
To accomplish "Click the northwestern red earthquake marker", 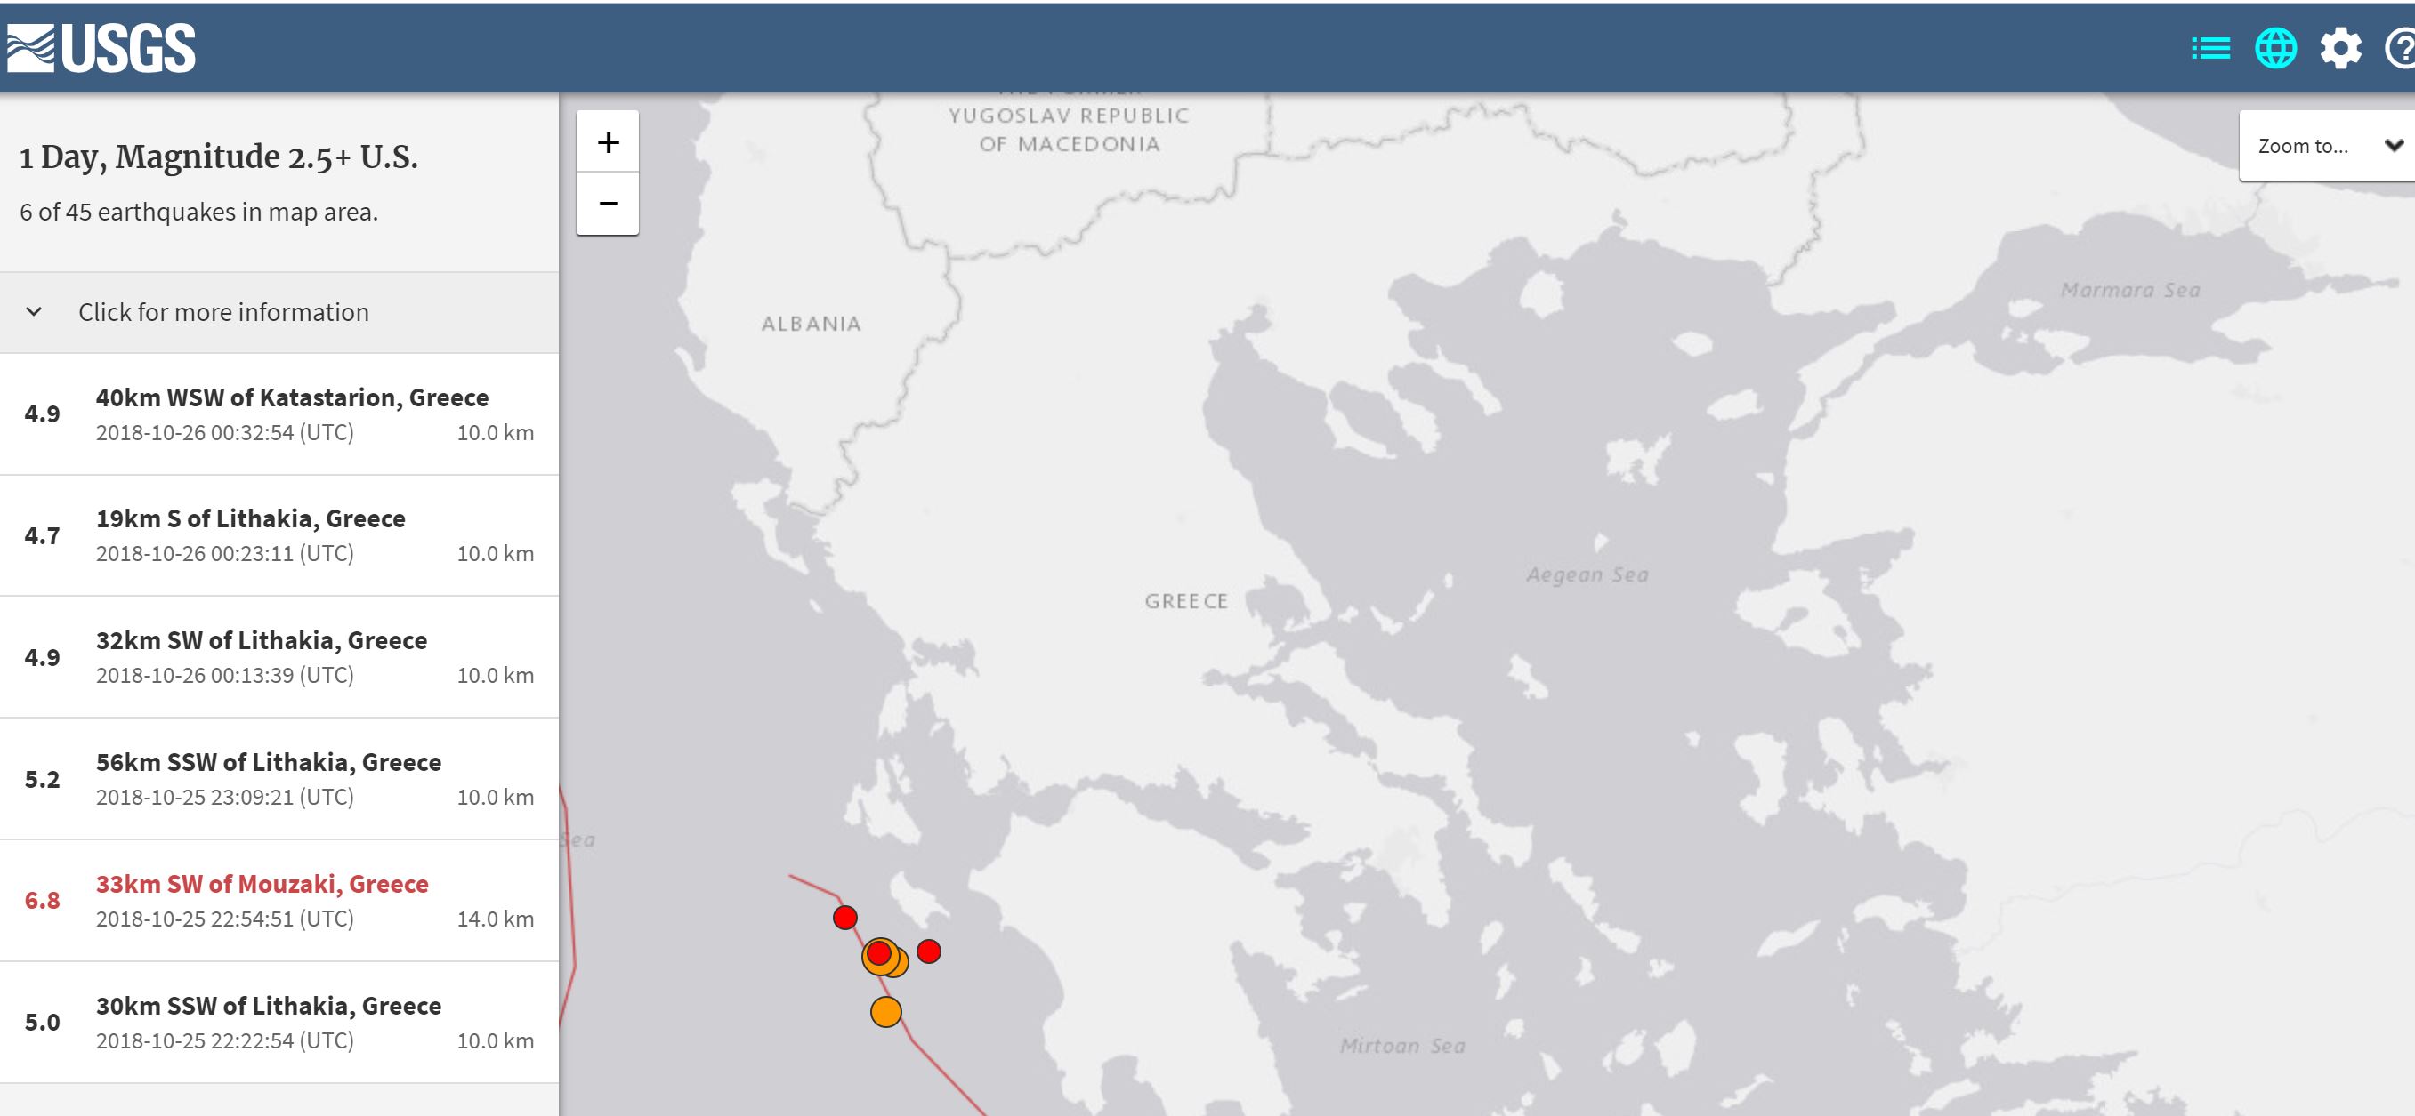I will tap(844, 918).
